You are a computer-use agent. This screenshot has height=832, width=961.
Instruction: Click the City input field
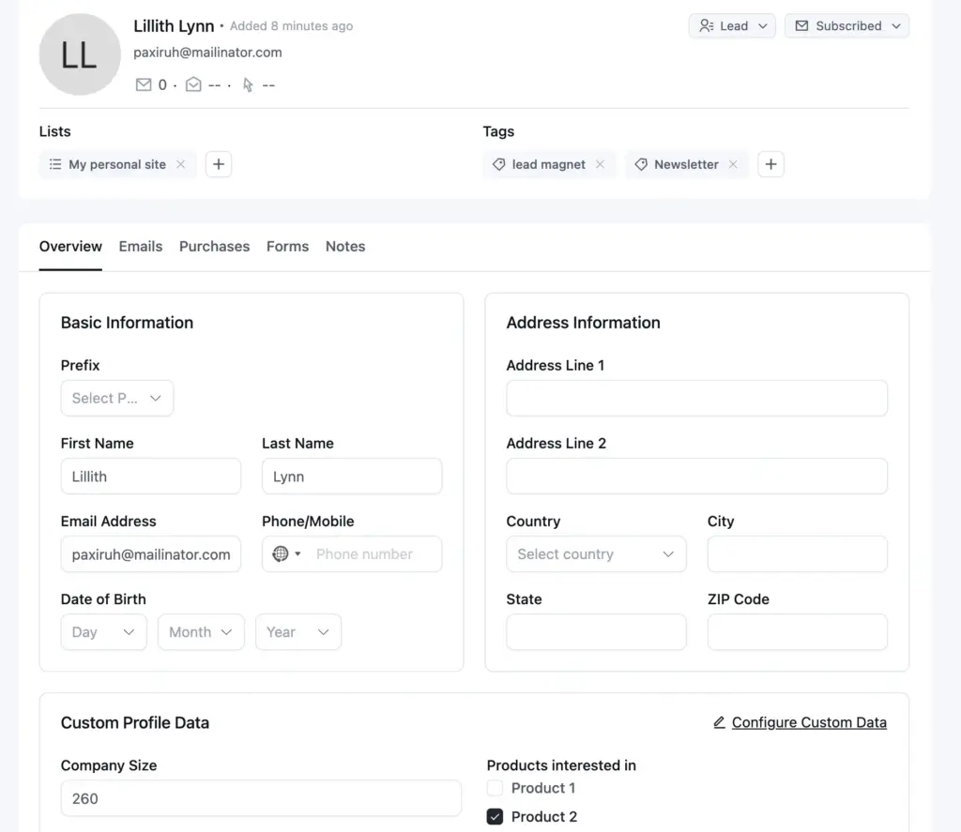pos(798,553)
